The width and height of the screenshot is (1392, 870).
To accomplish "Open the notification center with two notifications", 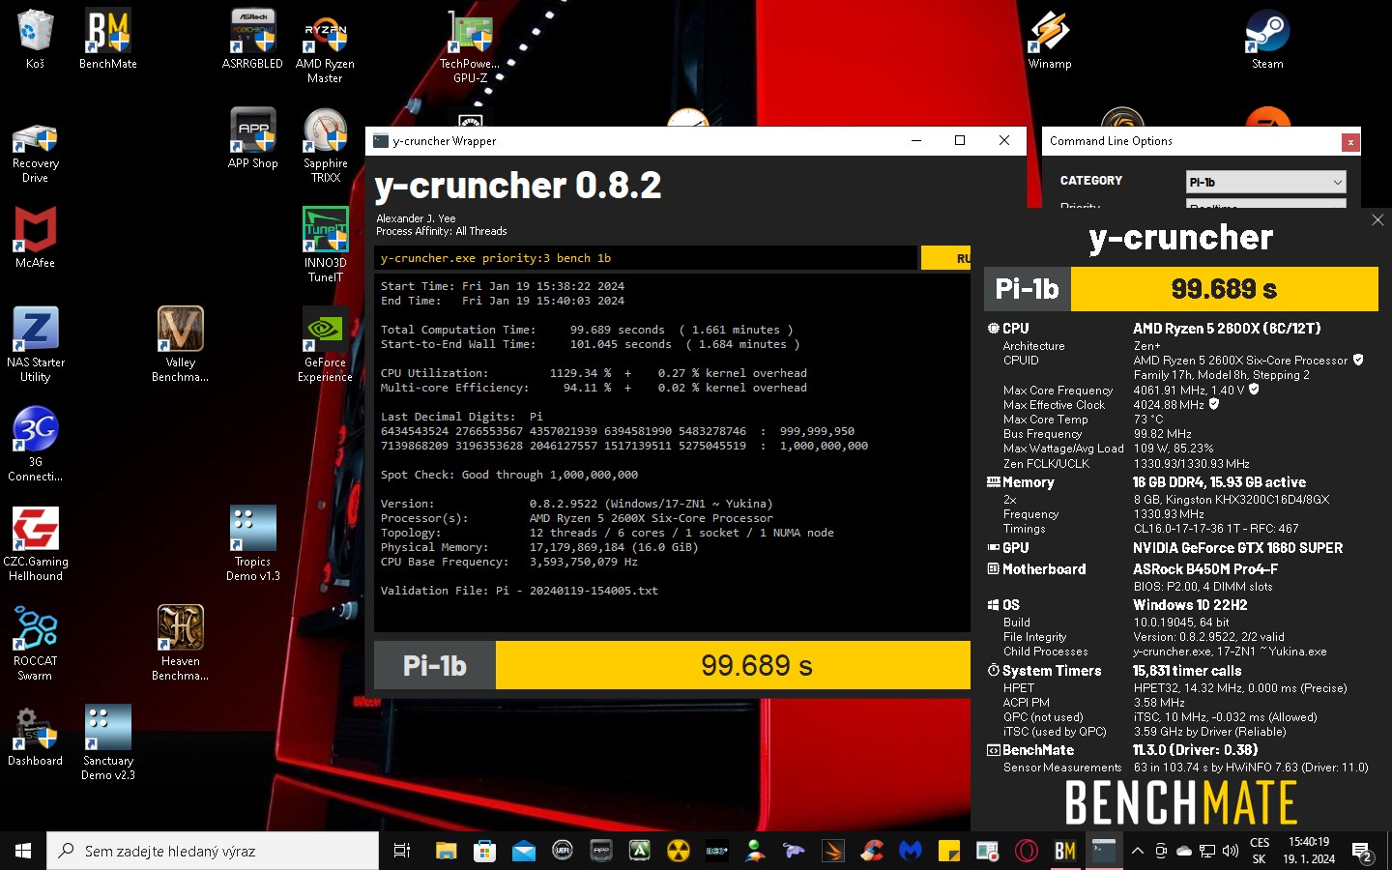I will pos(1362,851).
